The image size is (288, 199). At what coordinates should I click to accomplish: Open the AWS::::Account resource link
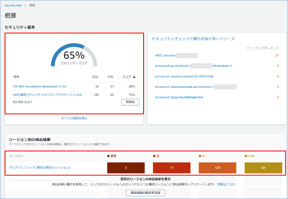coord(165,56)
